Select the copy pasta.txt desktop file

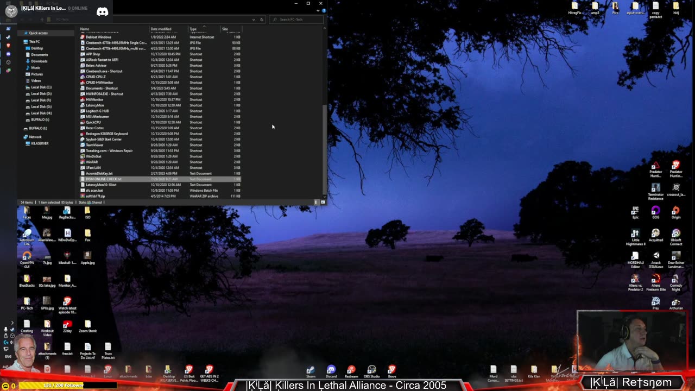pos(656,10)
